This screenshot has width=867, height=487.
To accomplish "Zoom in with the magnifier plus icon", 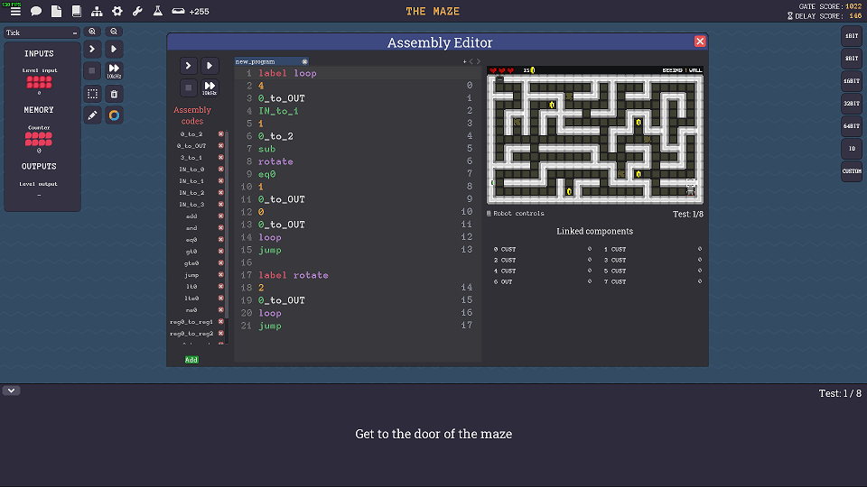I will pos(92,32).
